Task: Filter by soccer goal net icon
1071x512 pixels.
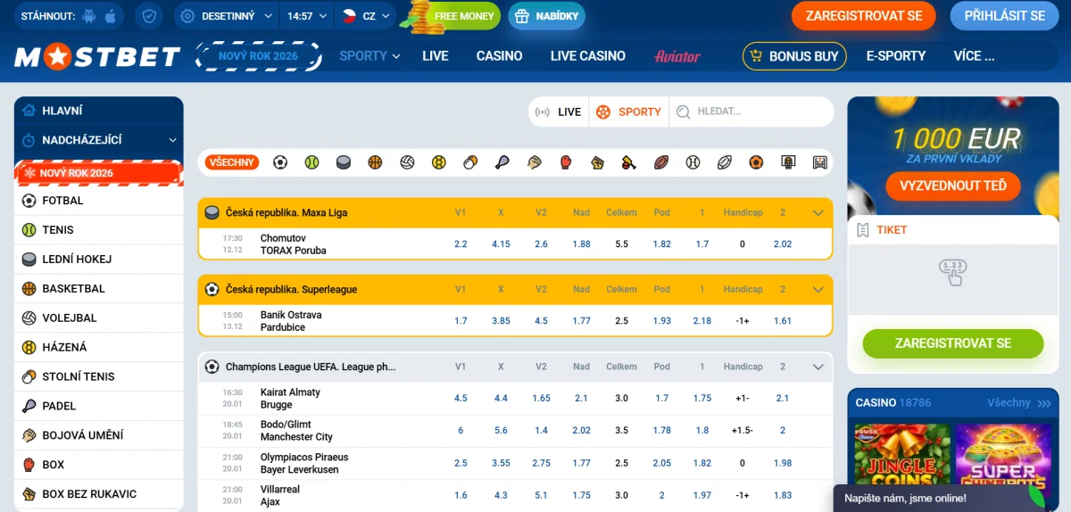Action: [x=820, y=162]
